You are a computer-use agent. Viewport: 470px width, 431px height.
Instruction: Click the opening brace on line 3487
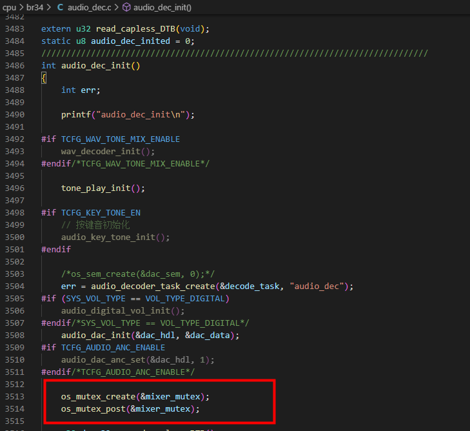pos(44,78)
